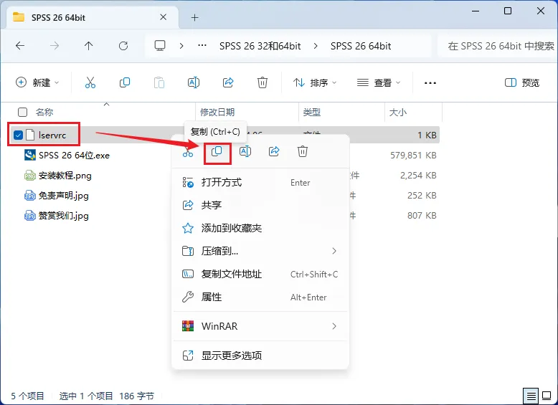Go up one folder level
The height and width of the screenshot is (405, 558).
point(89,46)
